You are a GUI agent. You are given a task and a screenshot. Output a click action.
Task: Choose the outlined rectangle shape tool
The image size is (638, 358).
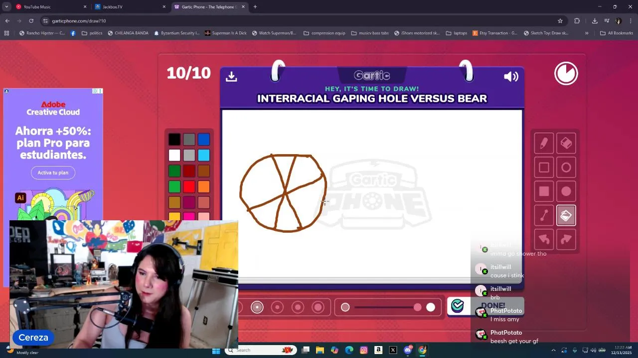544,168
